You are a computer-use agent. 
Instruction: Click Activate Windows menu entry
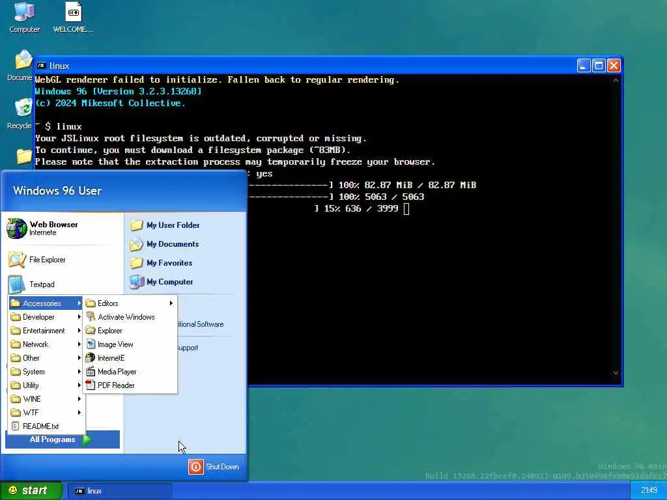click(x=130, y=317)
